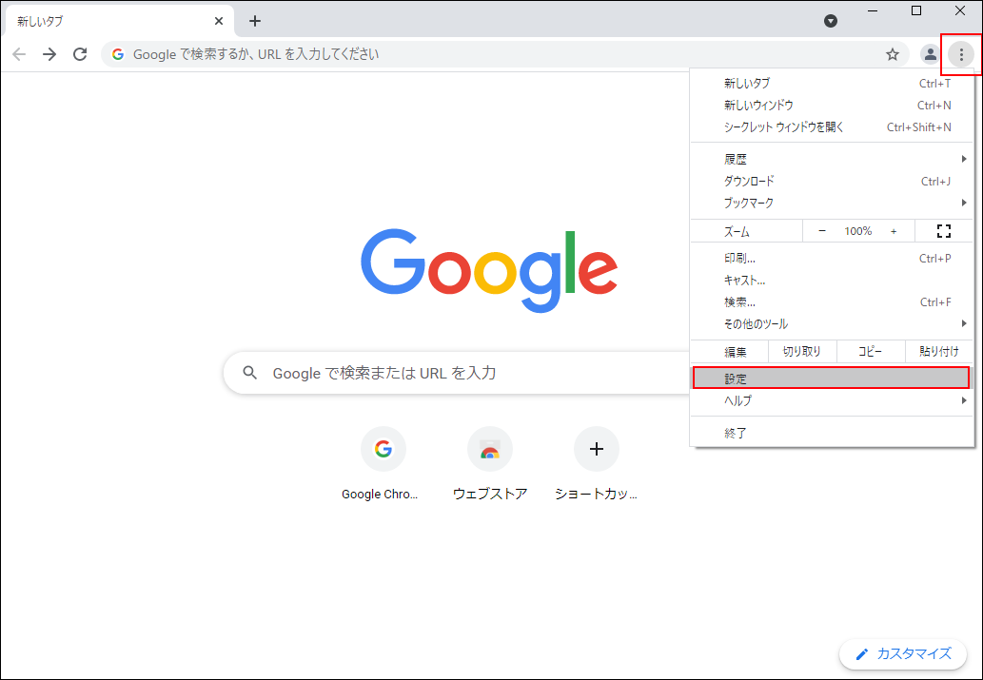Close the 新しいタブ tab

click(219, 21)
